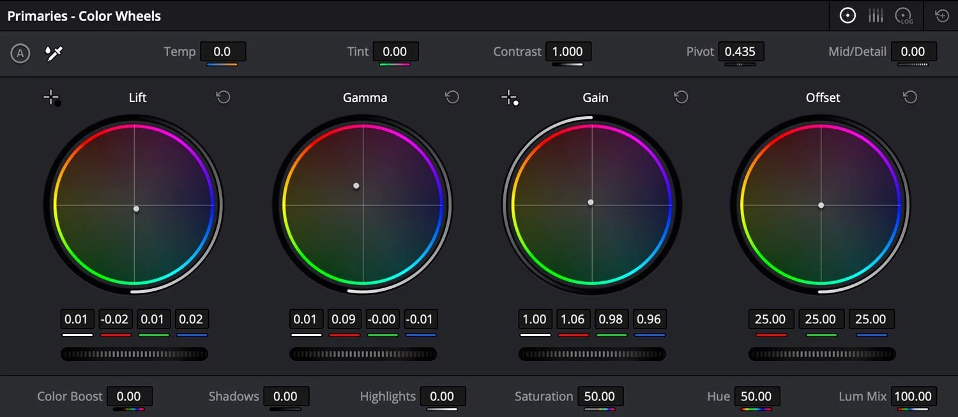Click the Hue value field
The image size is (958, 417).
(x=757, y=397)
